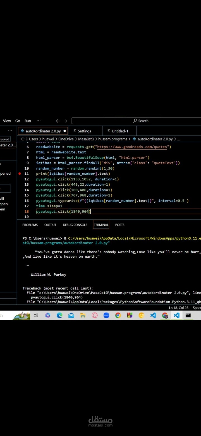Open the overflow menu beside Run

pos(39,121)
